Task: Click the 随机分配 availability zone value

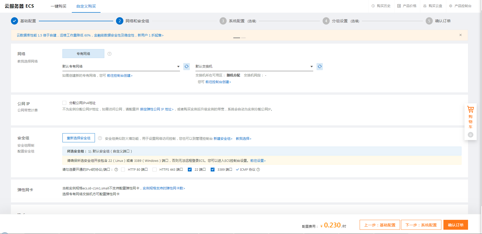Action: 233,75
